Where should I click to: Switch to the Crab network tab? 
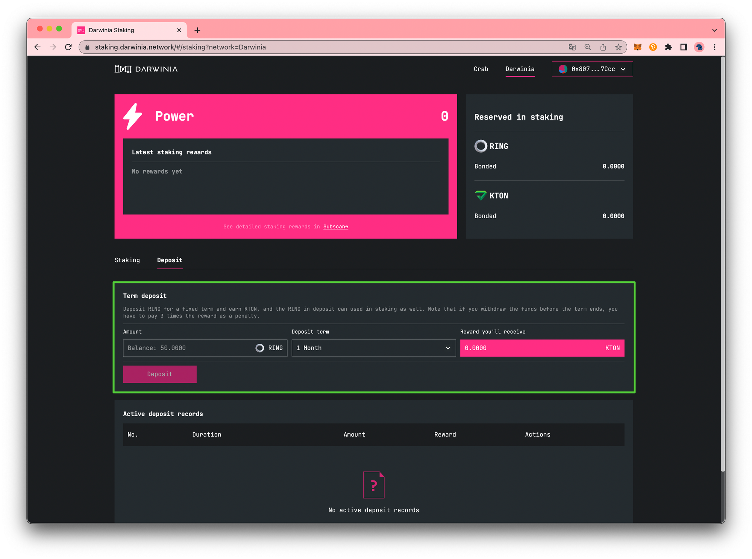(x=481, y=69)
